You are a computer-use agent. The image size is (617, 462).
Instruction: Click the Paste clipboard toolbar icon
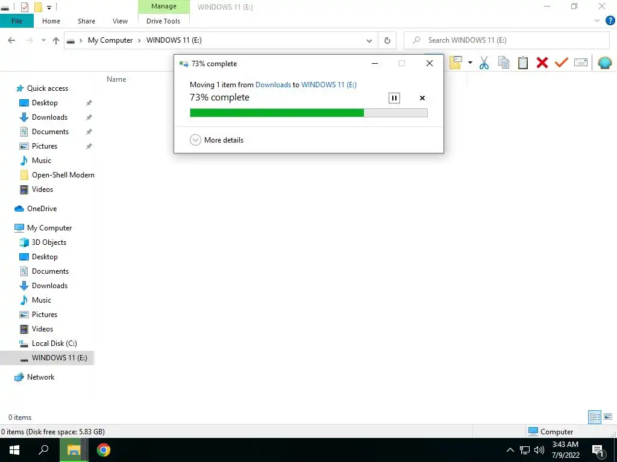pos(522,63)
